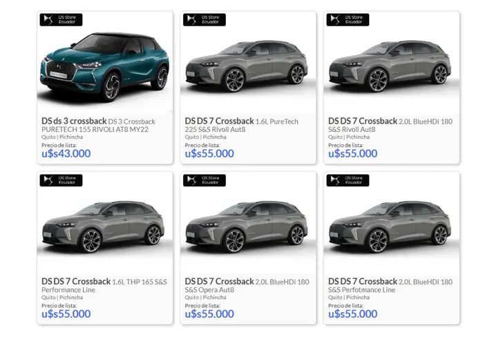This screenshot has width=503, height=337.
Task: Click DS Store badge on BlueHDi Performance Line card
Action: [x=348, y=180]
